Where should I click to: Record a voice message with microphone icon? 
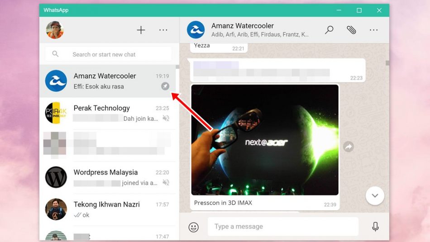375,227
